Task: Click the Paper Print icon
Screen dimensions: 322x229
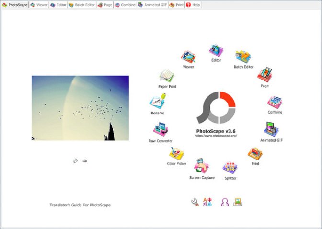Action: pos(167,76)
